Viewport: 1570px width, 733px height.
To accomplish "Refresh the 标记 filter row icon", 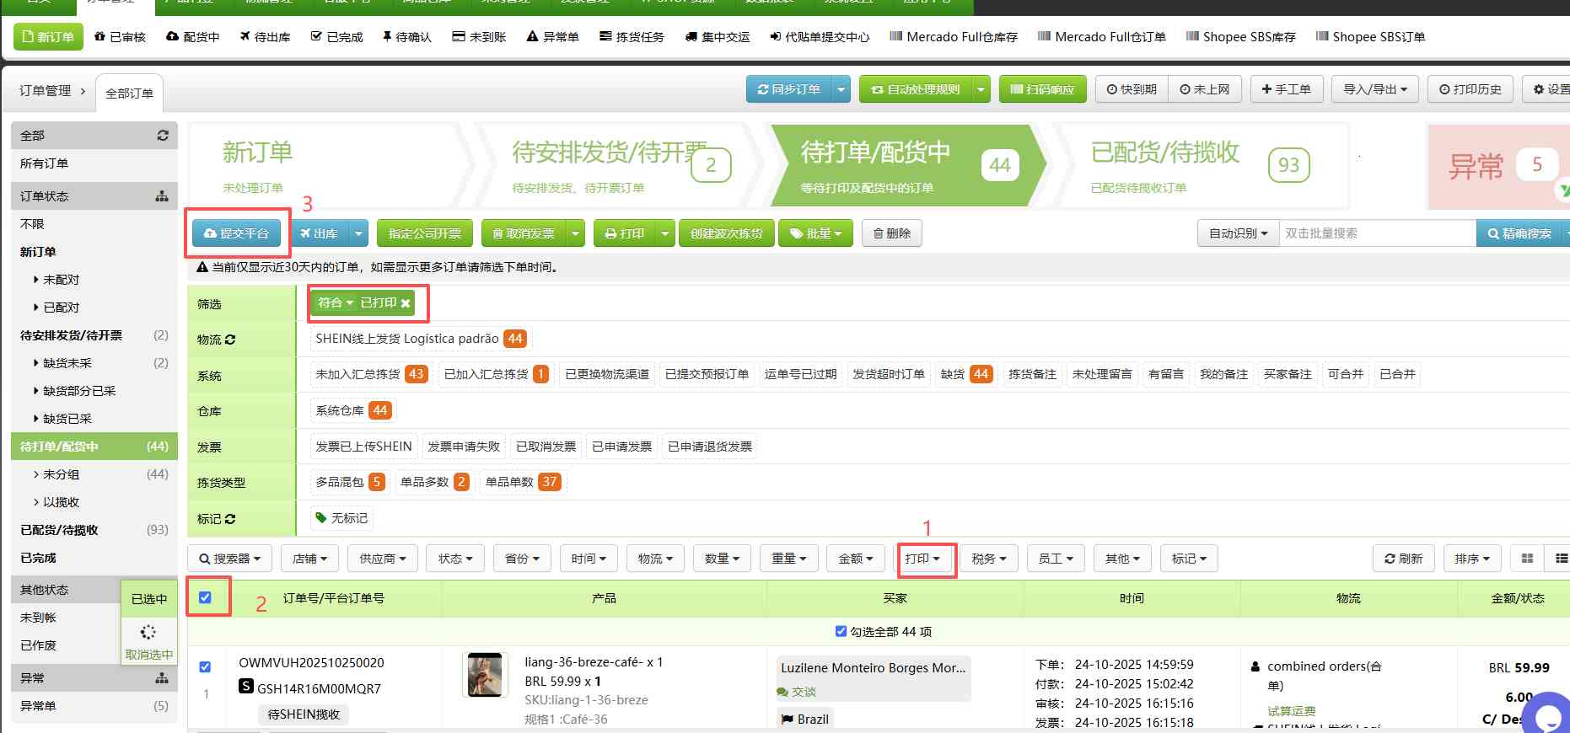I will (x=230, y=519).
